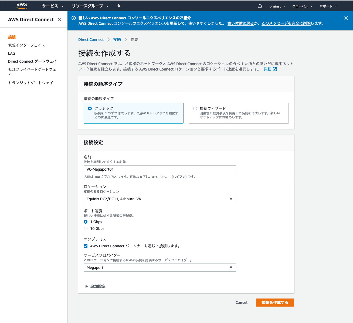Open the サービスプロバイダー dropdown showing Megaport
The width and height of the screenshot is (353, 323).
point(160,268)
